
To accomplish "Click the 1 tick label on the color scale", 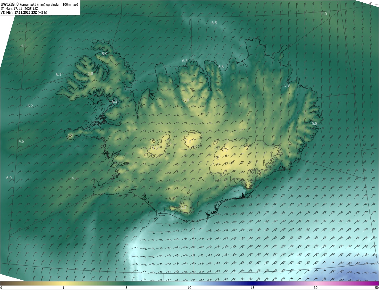I will click(63, 288).
